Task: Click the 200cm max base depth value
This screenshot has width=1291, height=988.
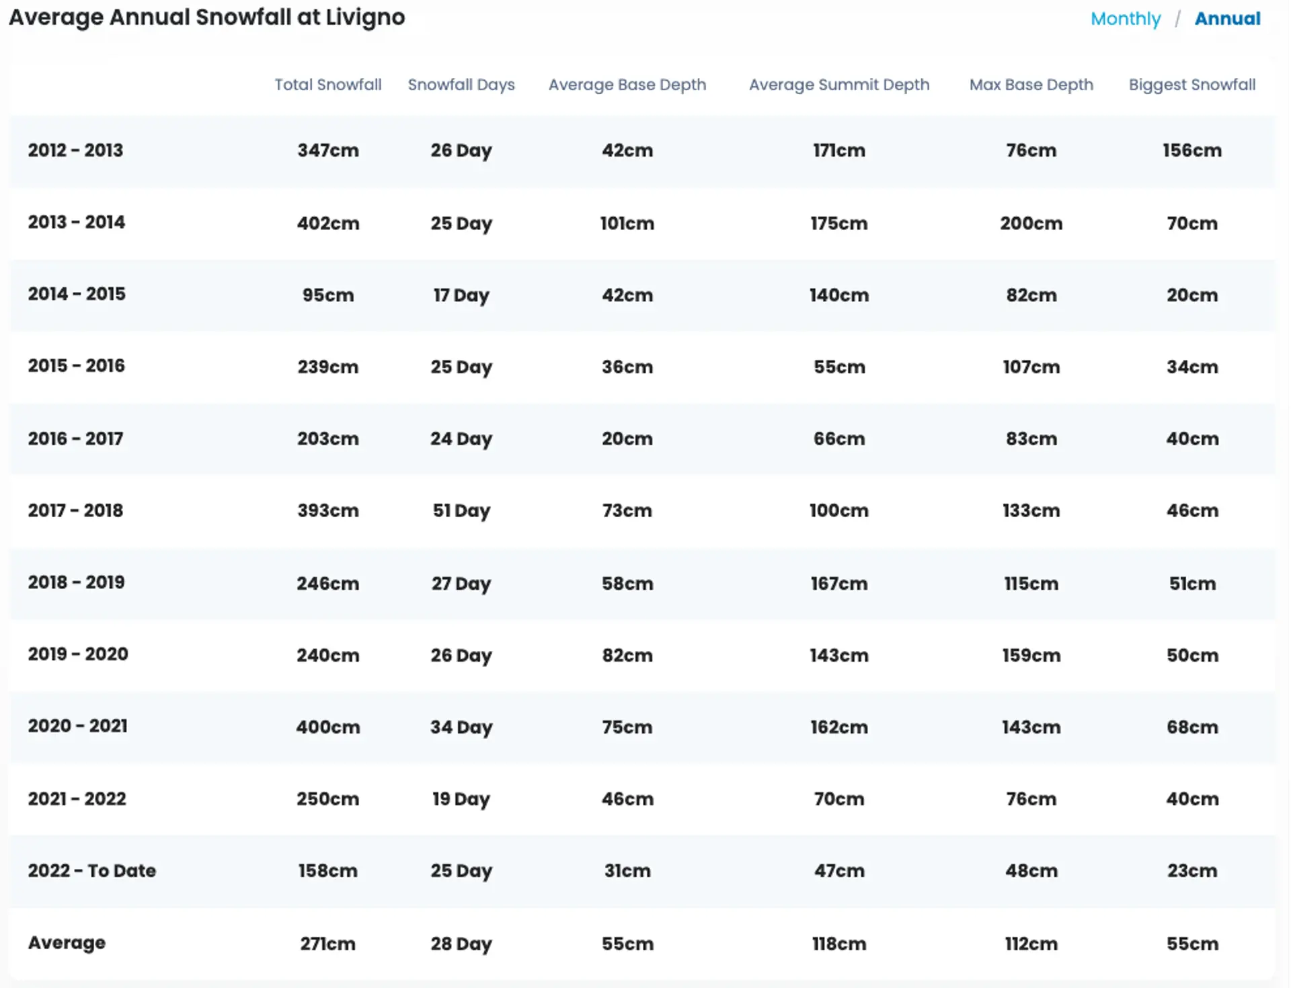Action: 1031,223
